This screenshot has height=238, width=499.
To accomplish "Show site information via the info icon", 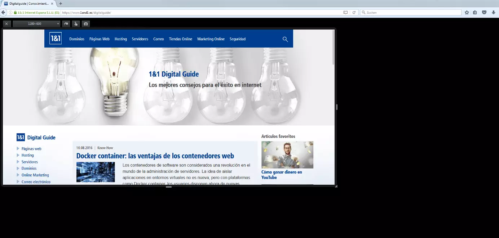I will pyautogui.click(x=10, y=13).
